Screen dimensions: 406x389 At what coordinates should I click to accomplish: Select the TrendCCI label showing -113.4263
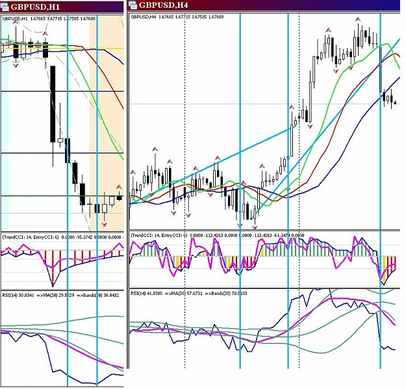(217, 235)
